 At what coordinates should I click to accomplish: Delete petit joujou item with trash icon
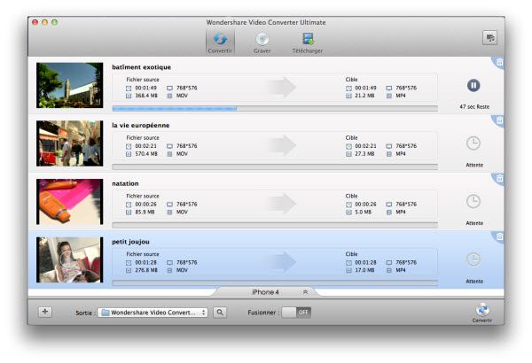point(499,236)
